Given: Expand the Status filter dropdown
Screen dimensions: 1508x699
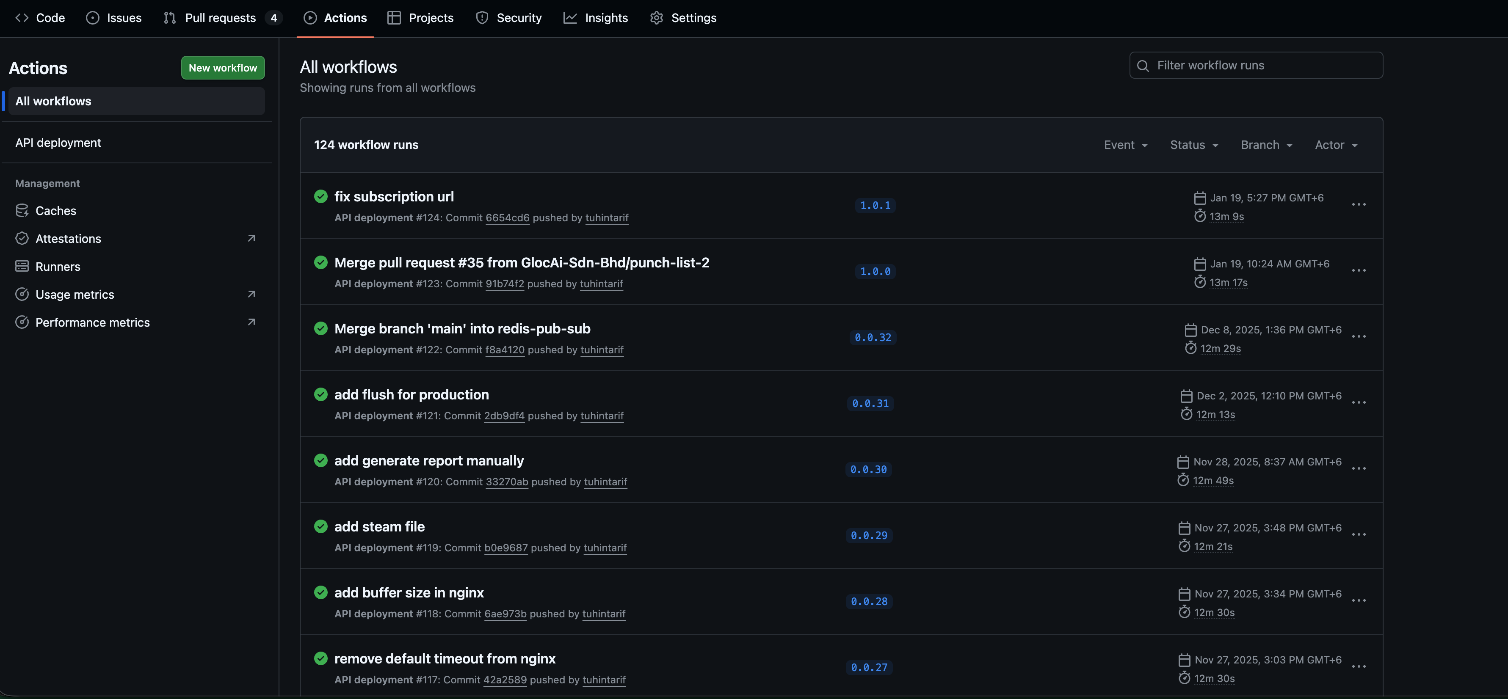Looking at the screenshot, I should [x=1193, y=145].
